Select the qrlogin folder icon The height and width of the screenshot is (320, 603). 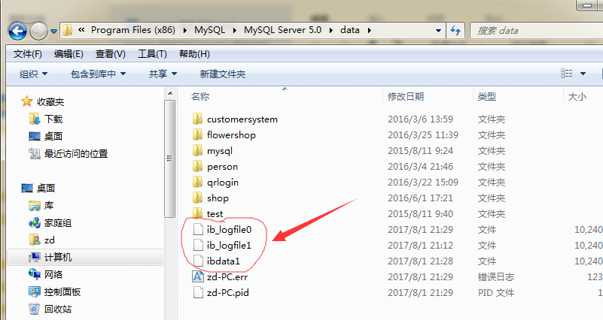pos(198,182)
